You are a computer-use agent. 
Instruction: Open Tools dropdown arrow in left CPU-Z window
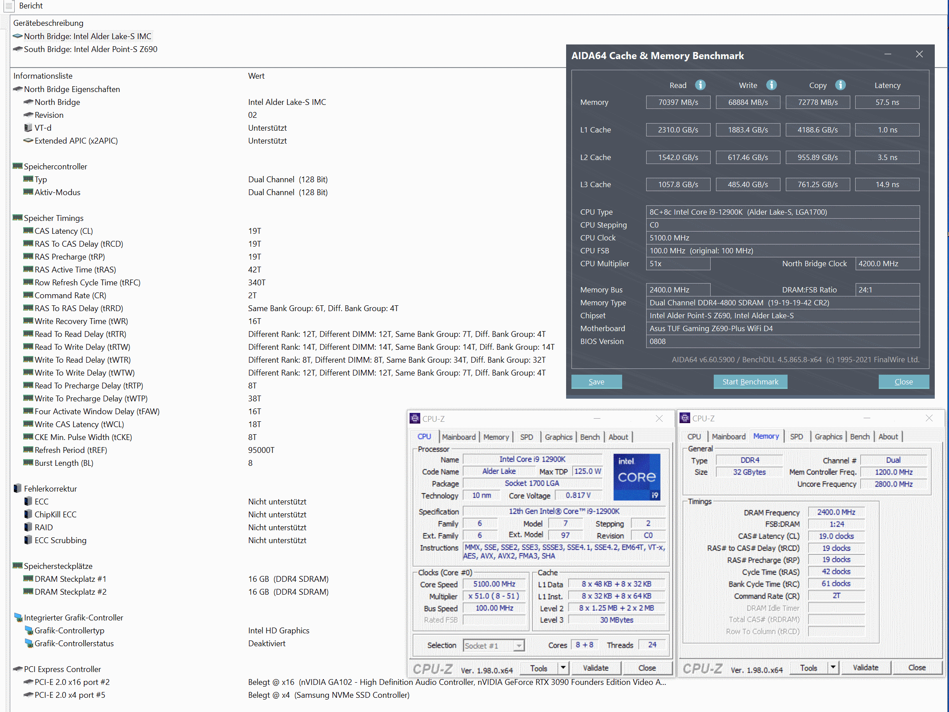pyautogui.click(x=563, y=668)
